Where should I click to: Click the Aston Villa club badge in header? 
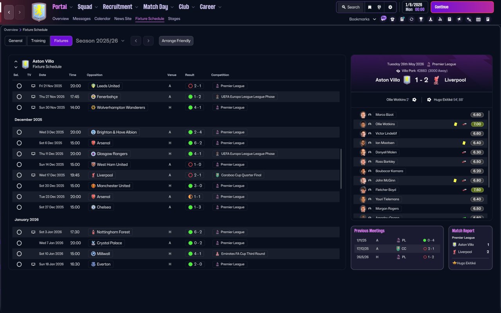pos(39,12)
